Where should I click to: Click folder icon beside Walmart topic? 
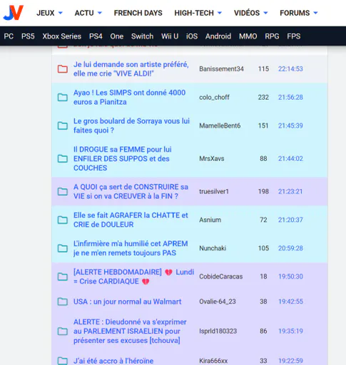(63, 302)
